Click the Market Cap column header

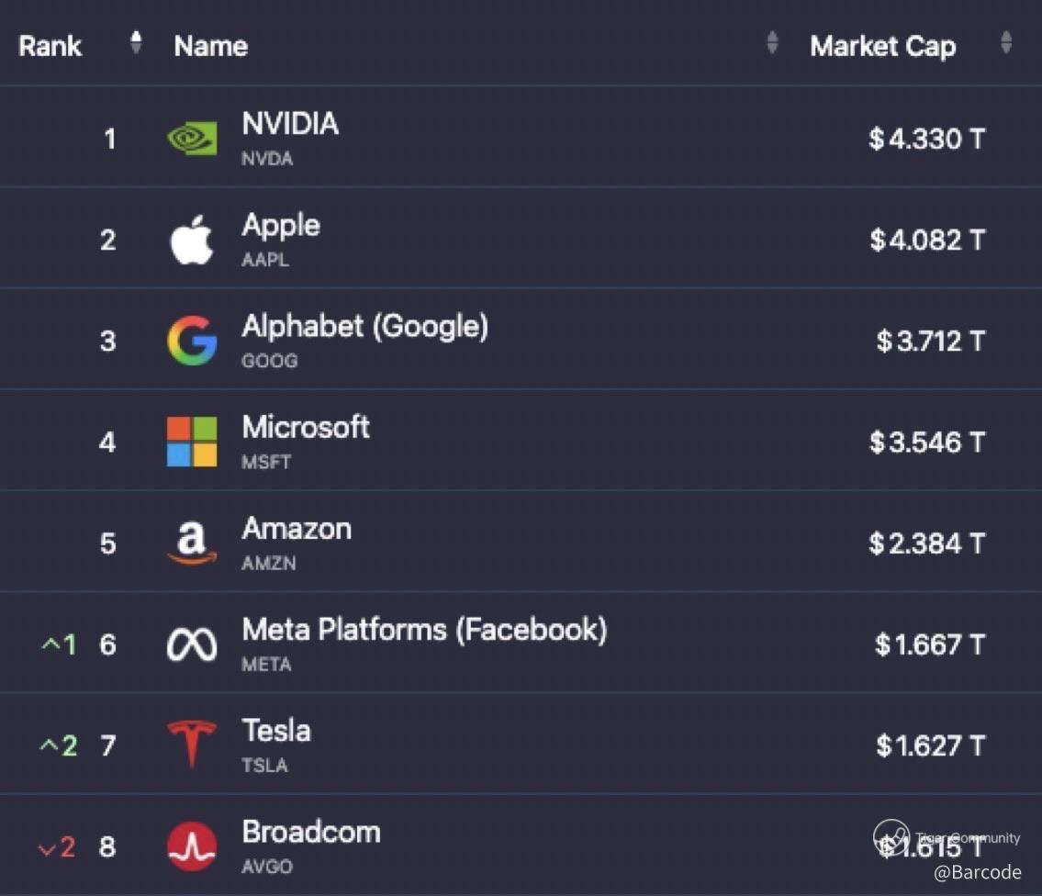tap(882, 46)
